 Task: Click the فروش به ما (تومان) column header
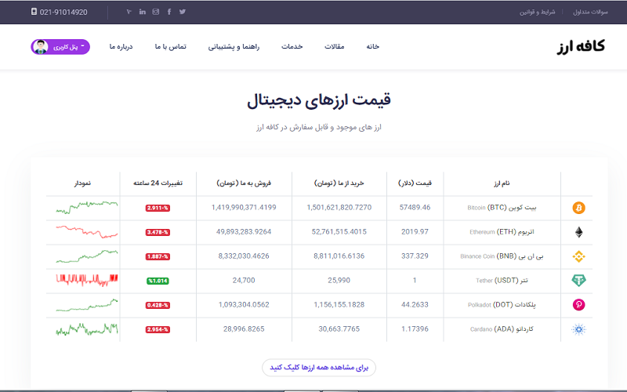point(244,183)
